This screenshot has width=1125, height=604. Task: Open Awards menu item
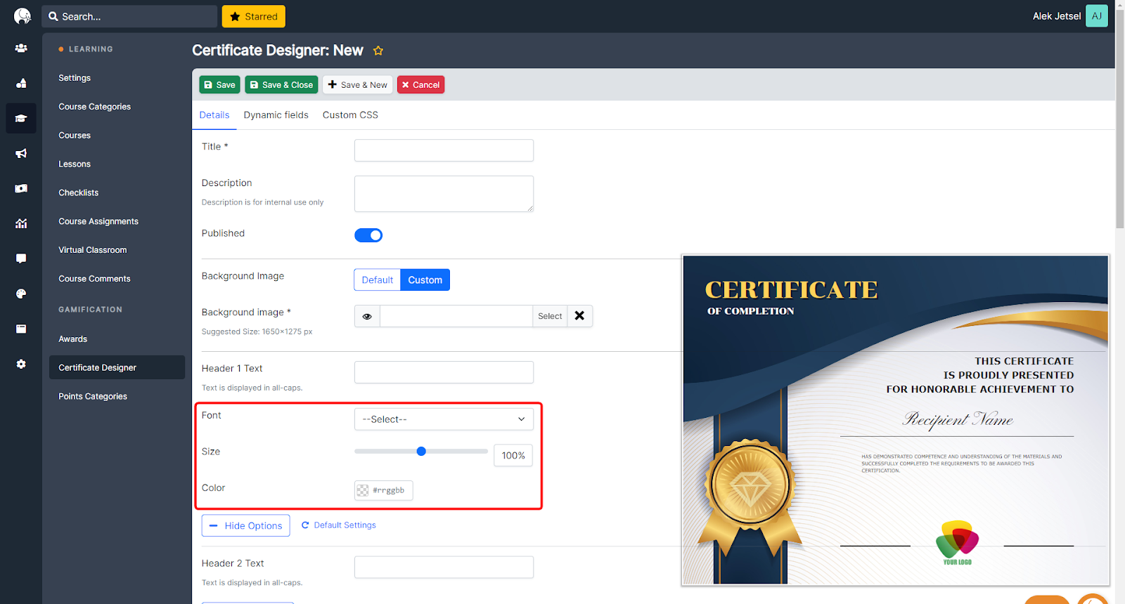coord(73,339)
